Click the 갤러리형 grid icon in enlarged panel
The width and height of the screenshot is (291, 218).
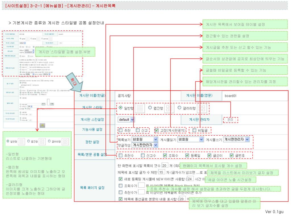click(x=202, y=108)
